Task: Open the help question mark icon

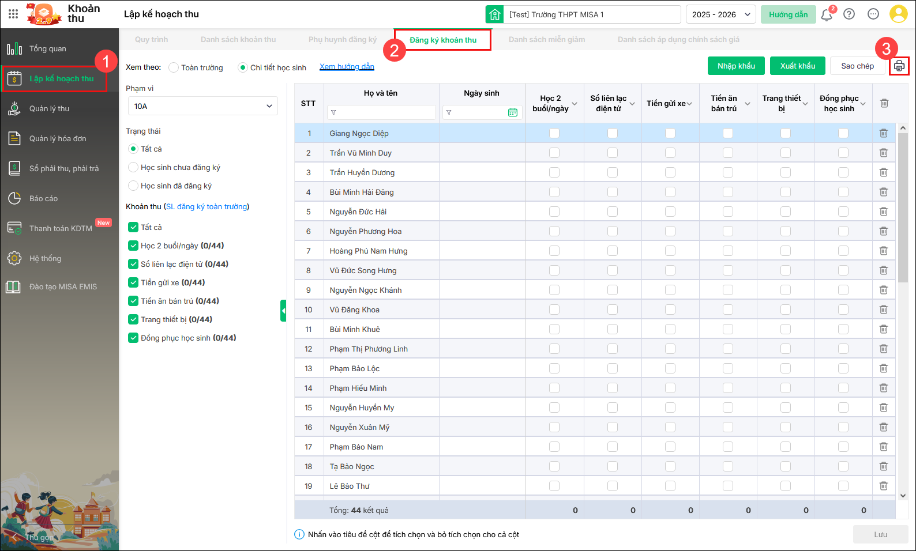Action: pos(849,14)
